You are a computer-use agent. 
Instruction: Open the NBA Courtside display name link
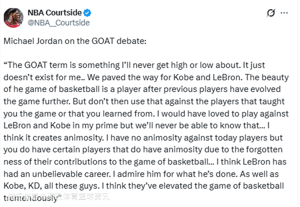pyautogui.click(x=54, y=13)
